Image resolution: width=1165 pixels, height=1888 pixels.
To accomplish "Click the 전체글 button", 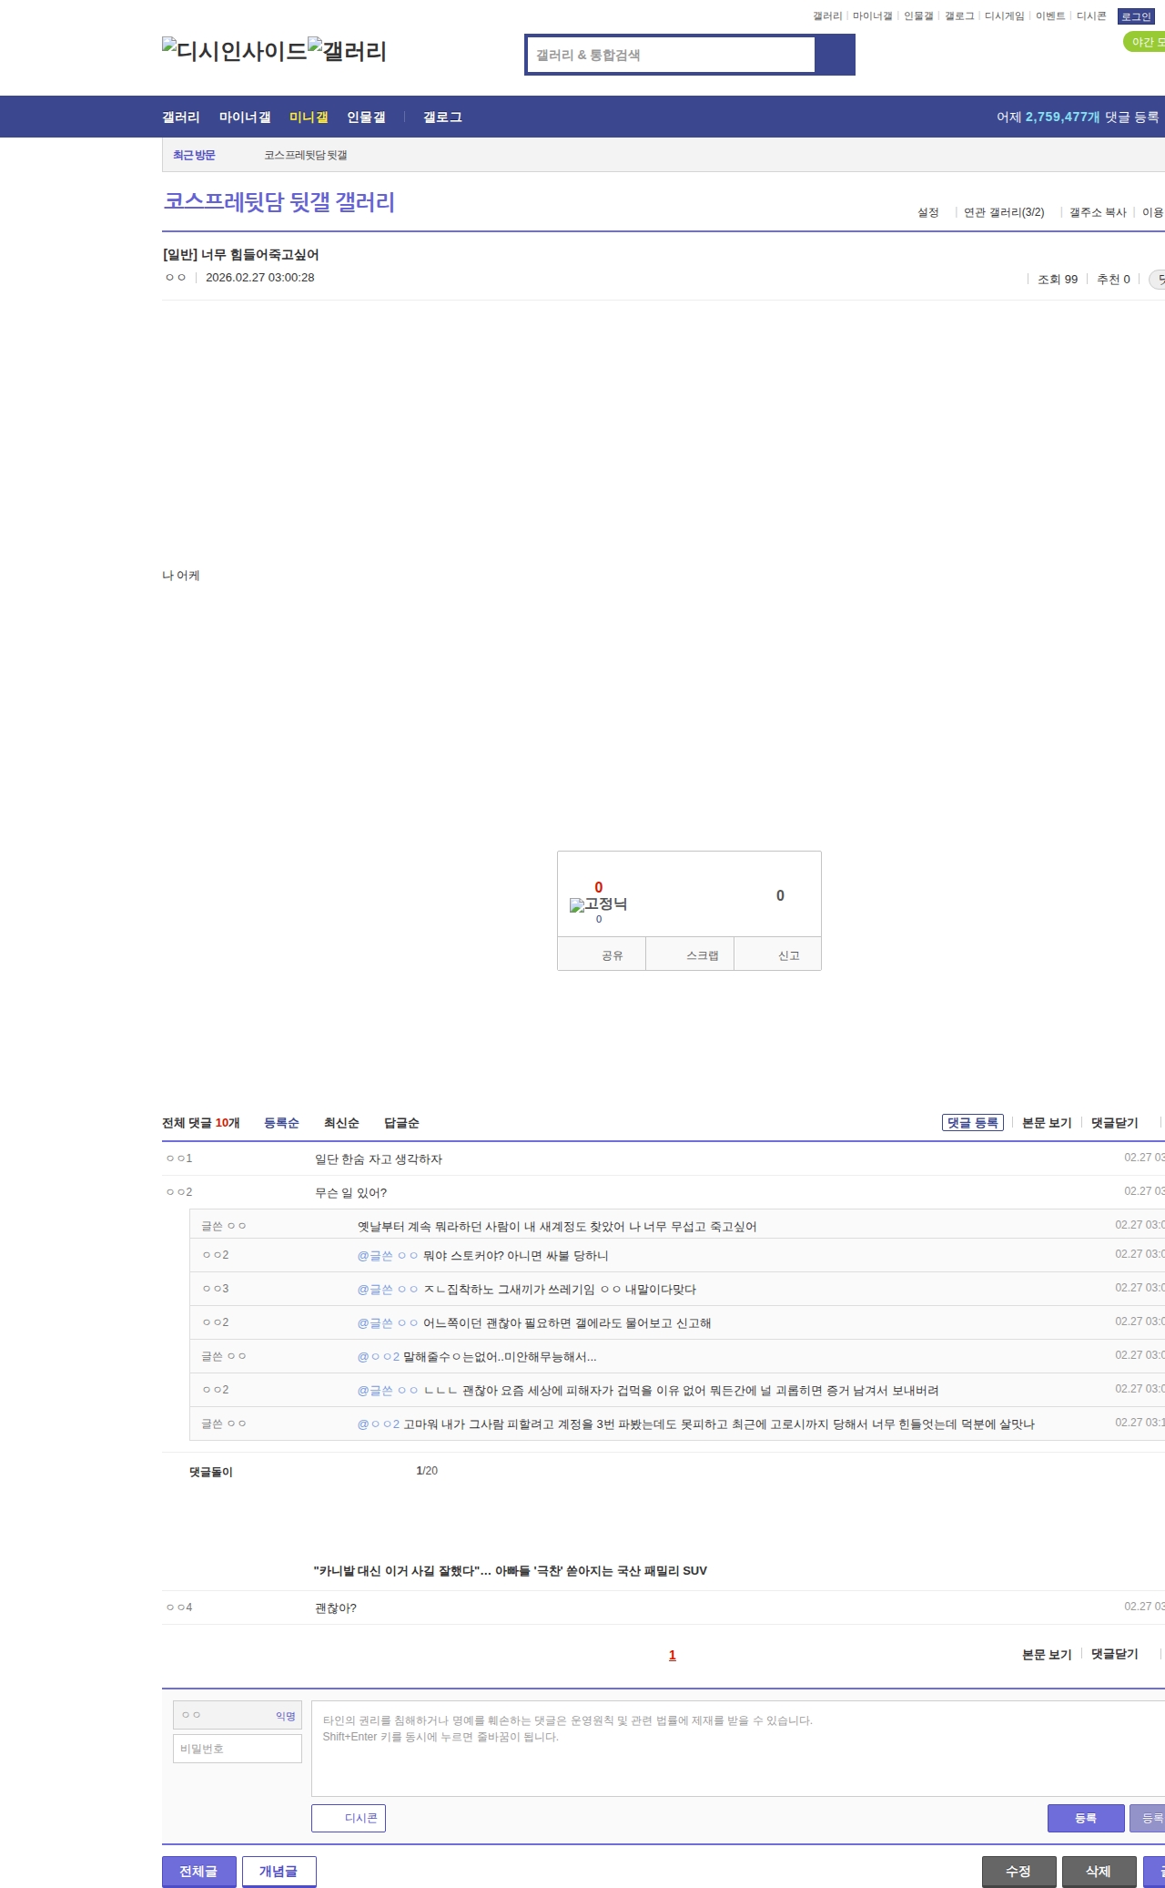I will pyautogui.click(x=198, y=1872).
